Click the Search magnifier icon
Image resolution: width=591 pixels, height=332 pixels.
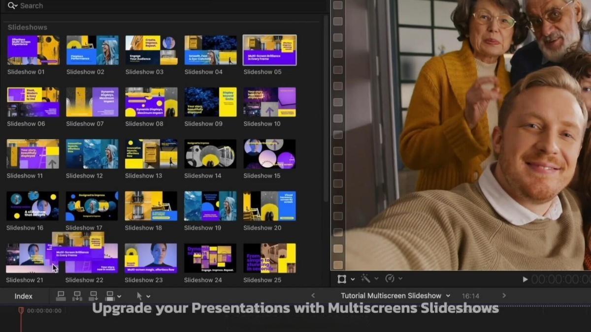coord(10,5)
